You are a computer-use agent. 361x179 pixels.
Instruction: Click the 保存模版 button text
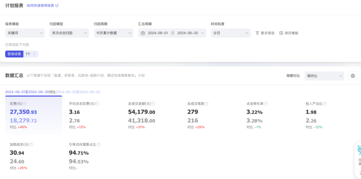click(x=291, y=33)
